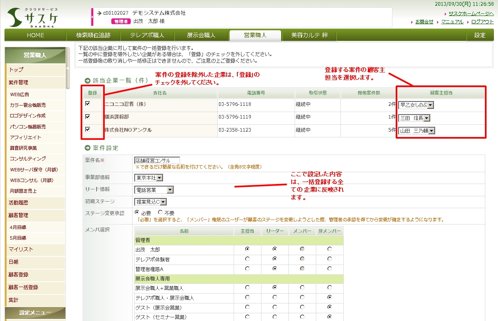Click the ログアウト link
Screen dimensions: 498x321
(482, 22)
